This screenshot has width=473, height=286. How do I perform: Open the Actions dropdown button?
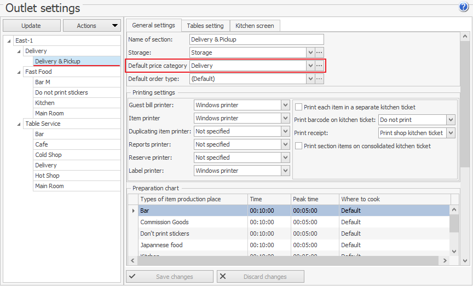click(x=92, y=26)
